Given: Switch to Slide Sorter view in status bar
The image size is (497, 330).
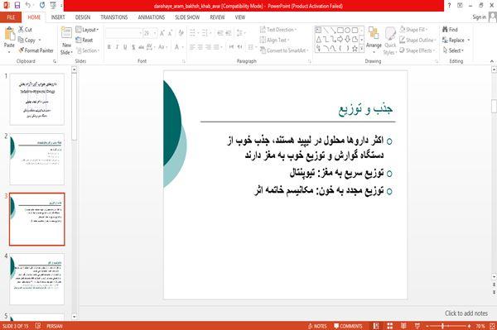Looking at the screenshot, I should click(389, 326).
